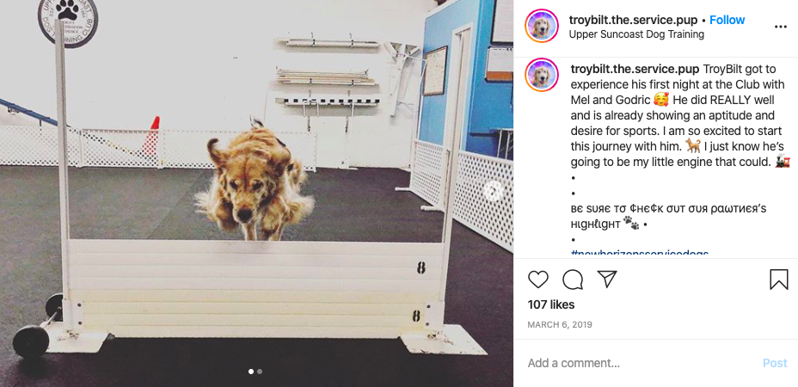
Task: Focus the Add a comment field
Action: click(641, 363)
